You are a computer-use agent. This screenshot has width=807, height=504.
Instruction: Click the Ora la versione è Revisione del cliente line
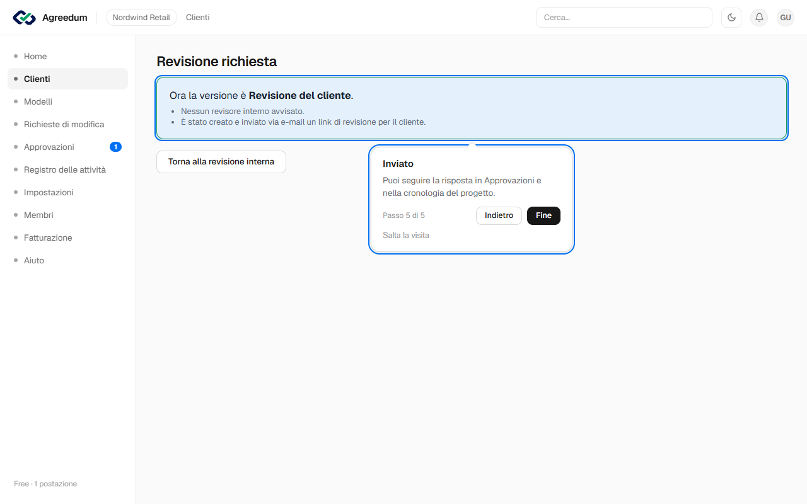(x=262, y=96)
